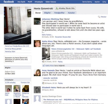
Task: Click the post icon beside 01 Aralık, 19:55
Action: pyautogui.click(x=43, y=62)
